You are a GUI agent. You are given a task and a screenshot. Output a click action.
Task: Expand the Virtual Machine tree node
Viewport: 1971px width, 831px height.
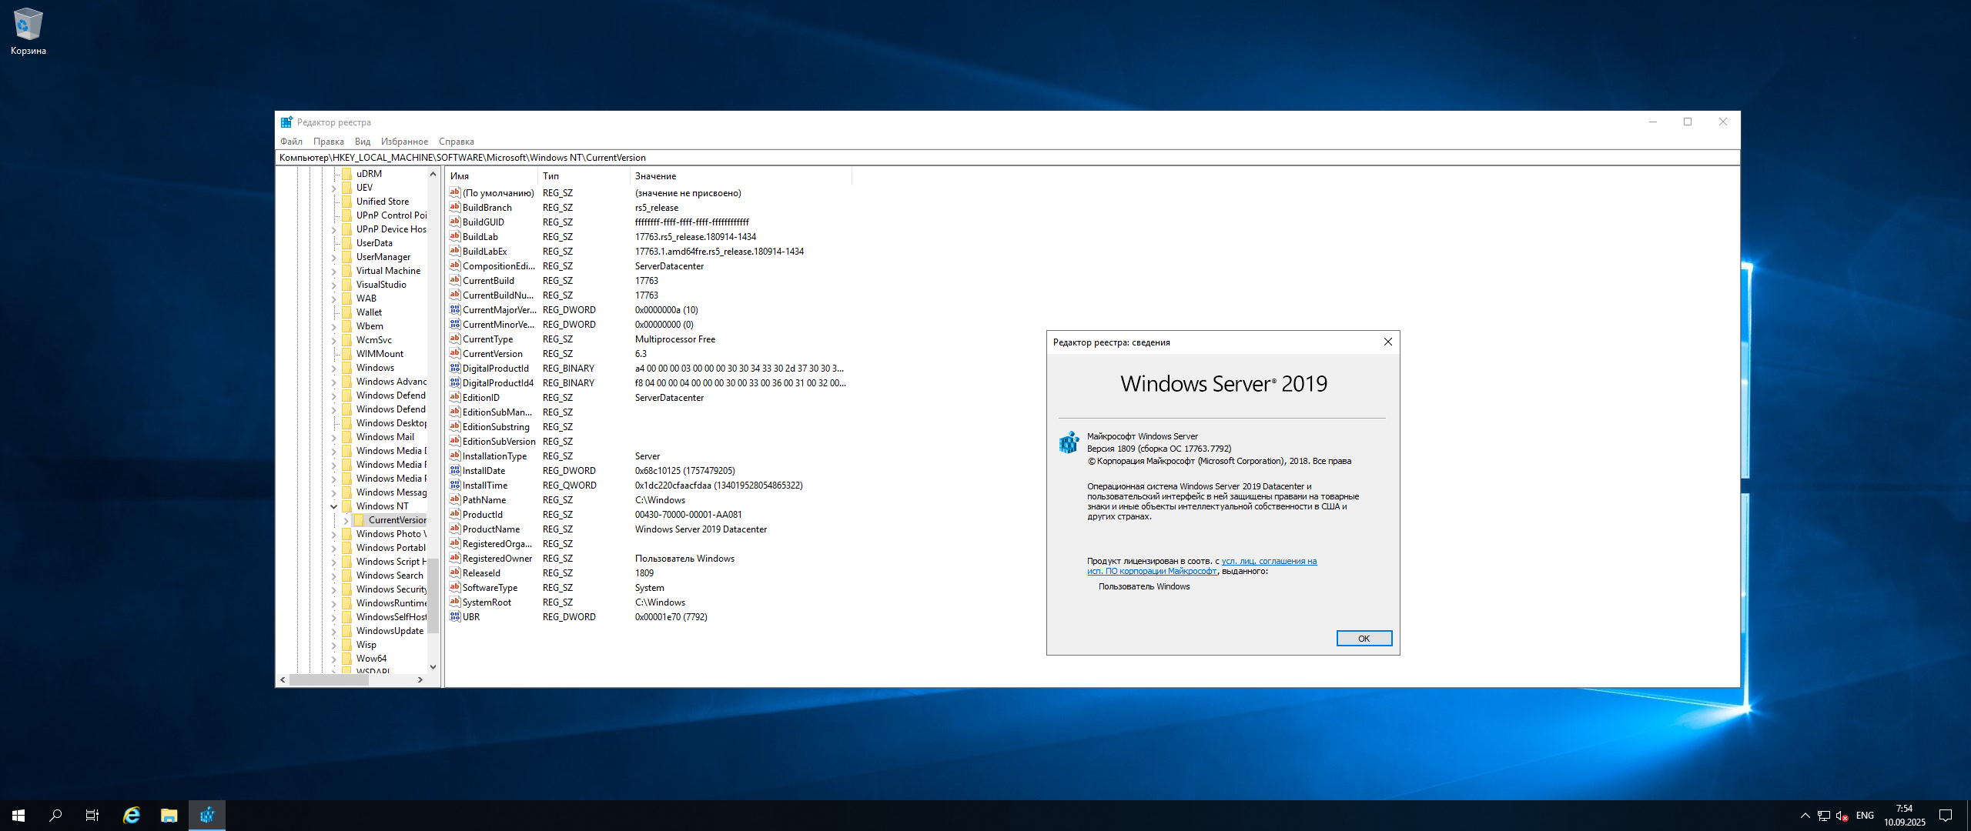(x=333, y=271)
